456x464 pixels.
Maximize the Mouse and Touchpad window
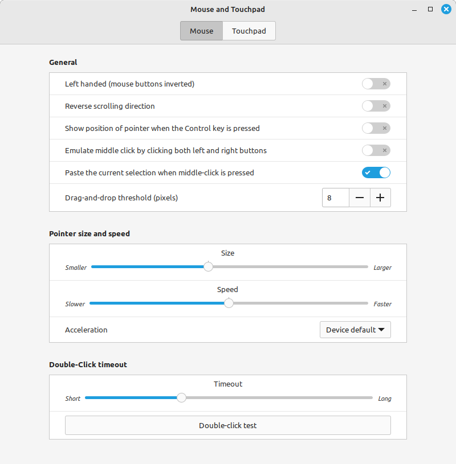430,10
